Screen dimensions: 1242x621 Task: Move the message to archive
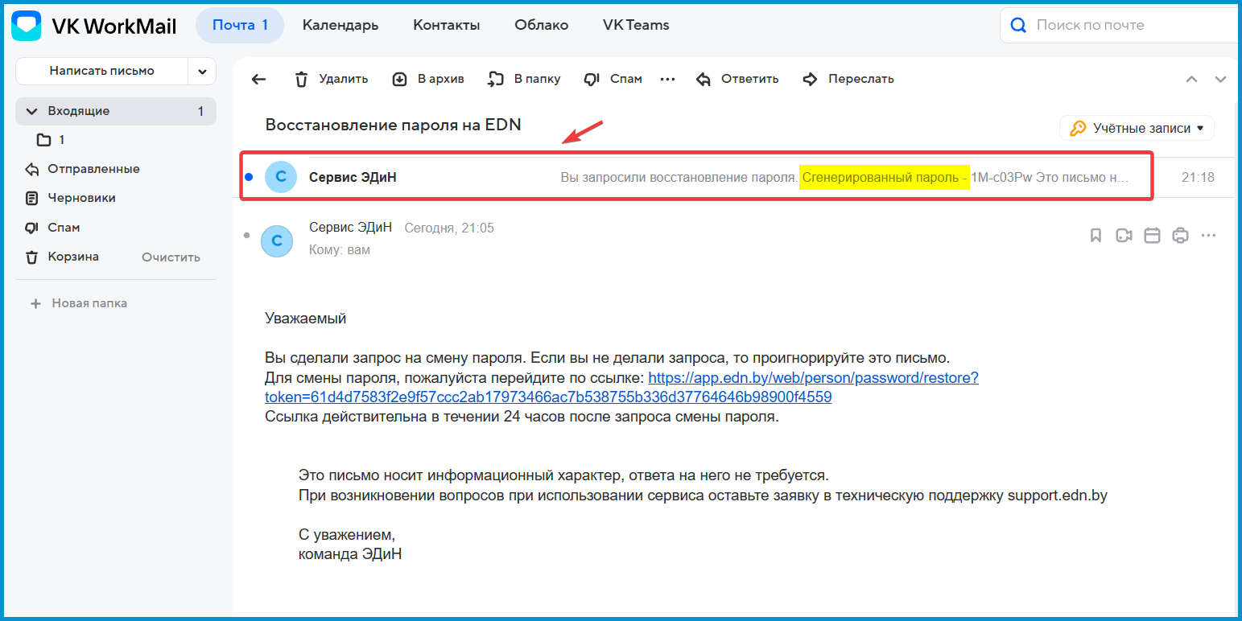pos(428,79)
